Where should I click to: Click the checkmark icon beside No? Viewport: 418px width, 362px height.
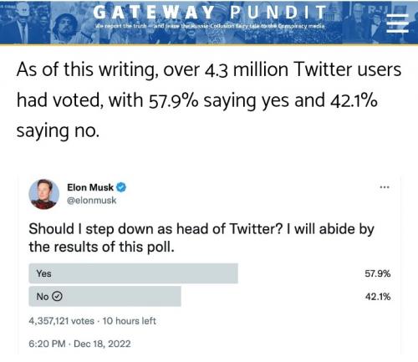tap(57, 296)
